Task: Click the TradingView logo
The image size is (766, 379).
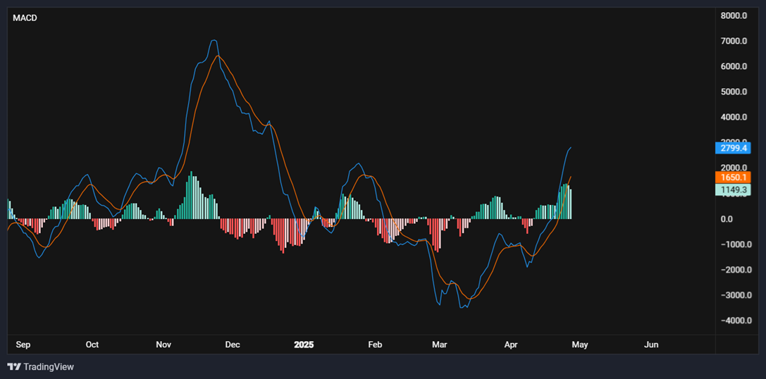Action: click(x=41, y=366)
